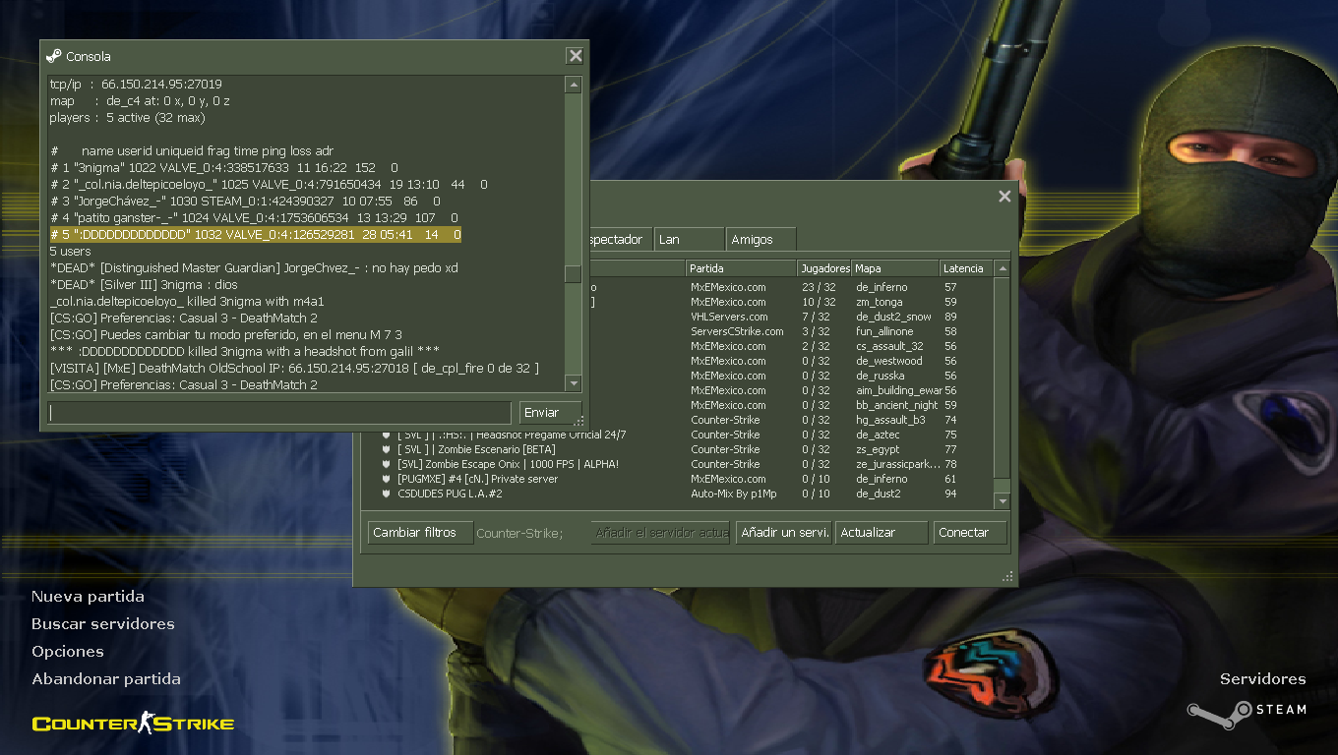Click the server browser resize grip
The width and height of the screenshot is (1338, 755).
pos(1007,576)
